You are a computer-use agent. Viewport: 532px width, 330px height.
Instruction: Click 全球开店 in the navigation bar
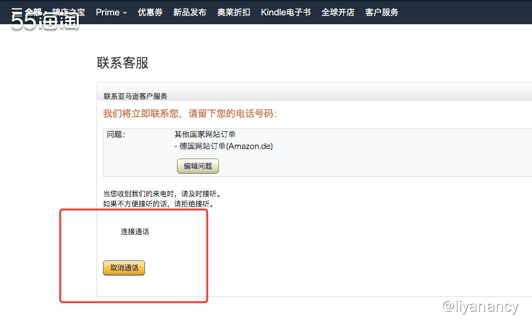pos(338,12)
